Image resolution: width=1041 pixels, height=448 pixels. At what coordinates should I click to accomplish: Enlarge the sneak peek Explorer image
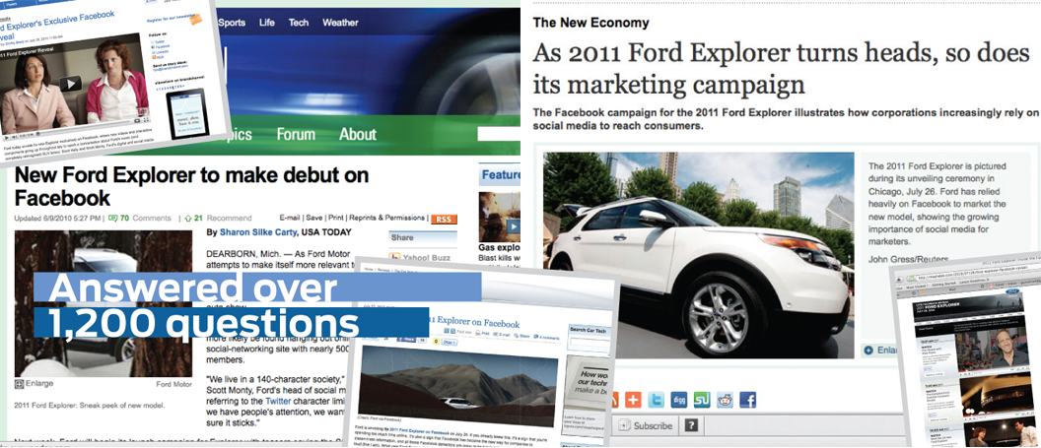[x=34, y=383]
